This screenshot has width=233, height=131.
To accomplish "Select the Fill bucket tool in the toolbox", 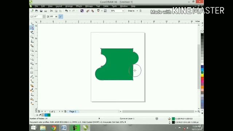I will coord(32,99).
